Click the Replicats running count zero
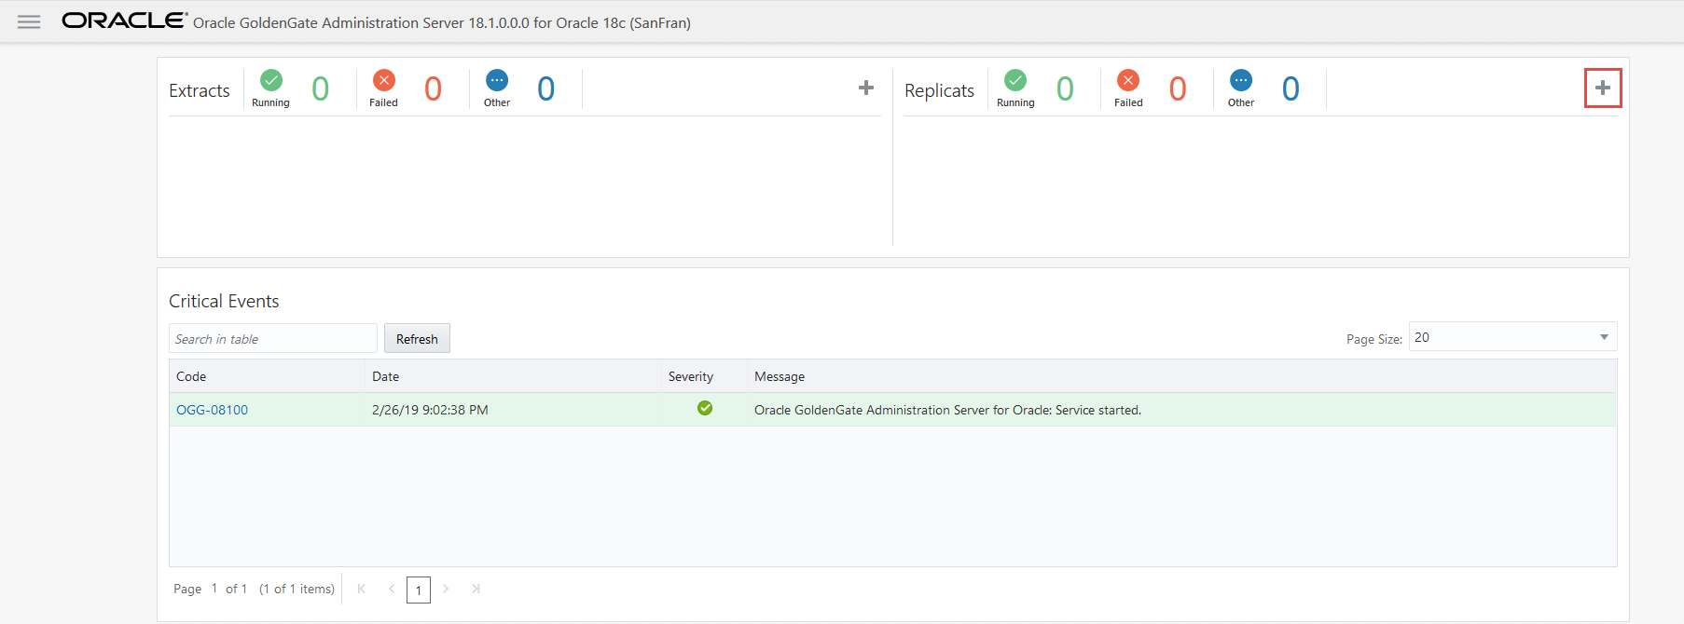1684x624 pixels. 1065,88
